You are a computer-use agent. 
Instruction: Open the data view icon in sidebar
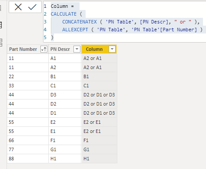(x=1, y=25)
